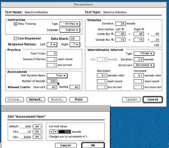
Task: Expand the Left response button dropdown
Action: pos(52,45)
